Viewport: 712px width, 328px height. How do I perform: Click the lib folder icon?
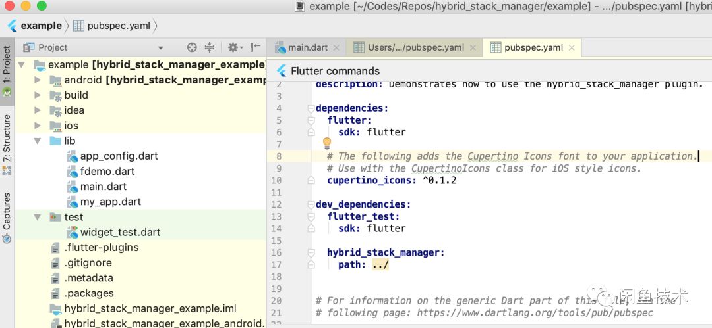tap(55, 141)
